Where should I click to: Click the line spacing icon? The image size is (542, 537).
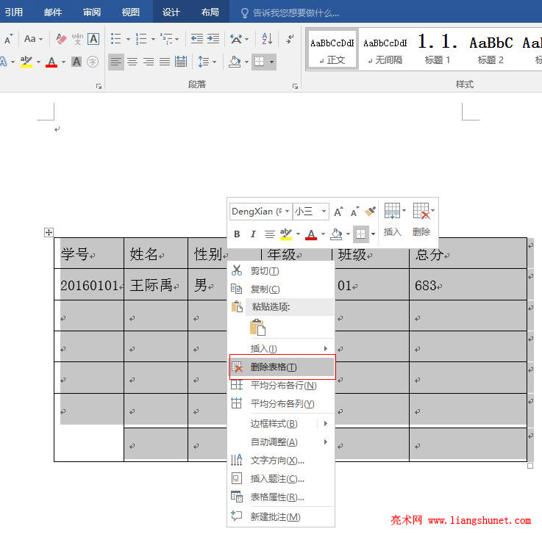(203, 62)
